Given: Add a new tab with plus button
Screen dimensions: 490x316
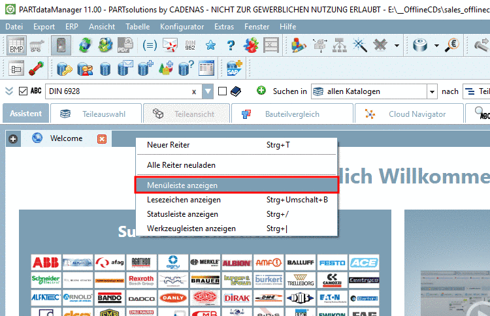Looking at the screenshot, I should point(13,138).
